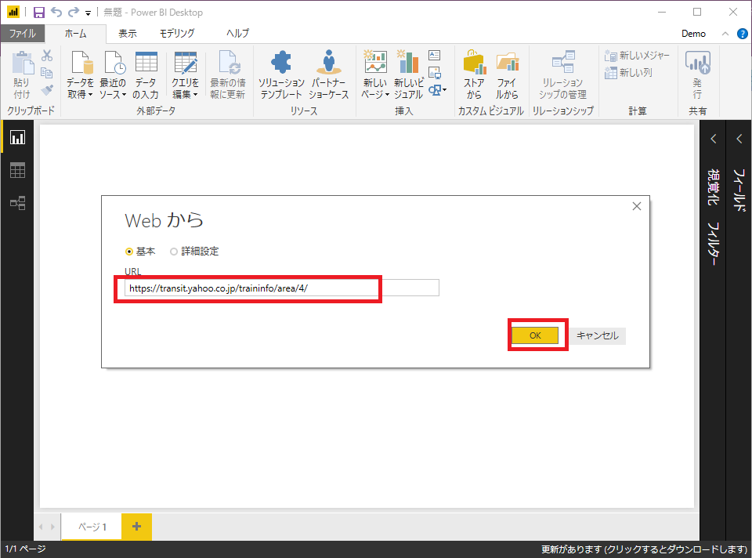Open the データを取得 dropdown
This screenshot has height=558, width=752.
pos(80,75)
